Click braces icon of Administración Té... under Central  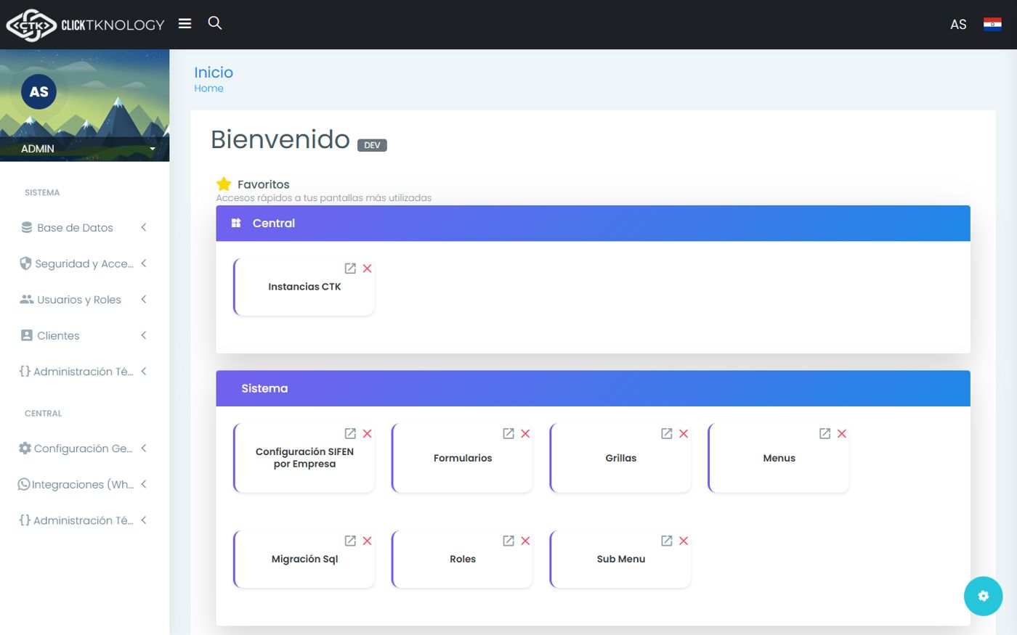click(25, 520)
